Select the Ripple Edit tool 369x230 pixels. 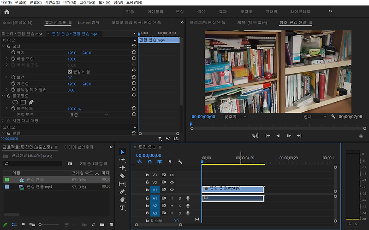point(122,167)
